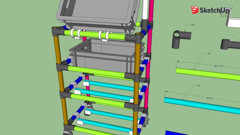Screen dimensions: 240x135
Task: Click the red SketchUp logo icon
Action: 195,10
